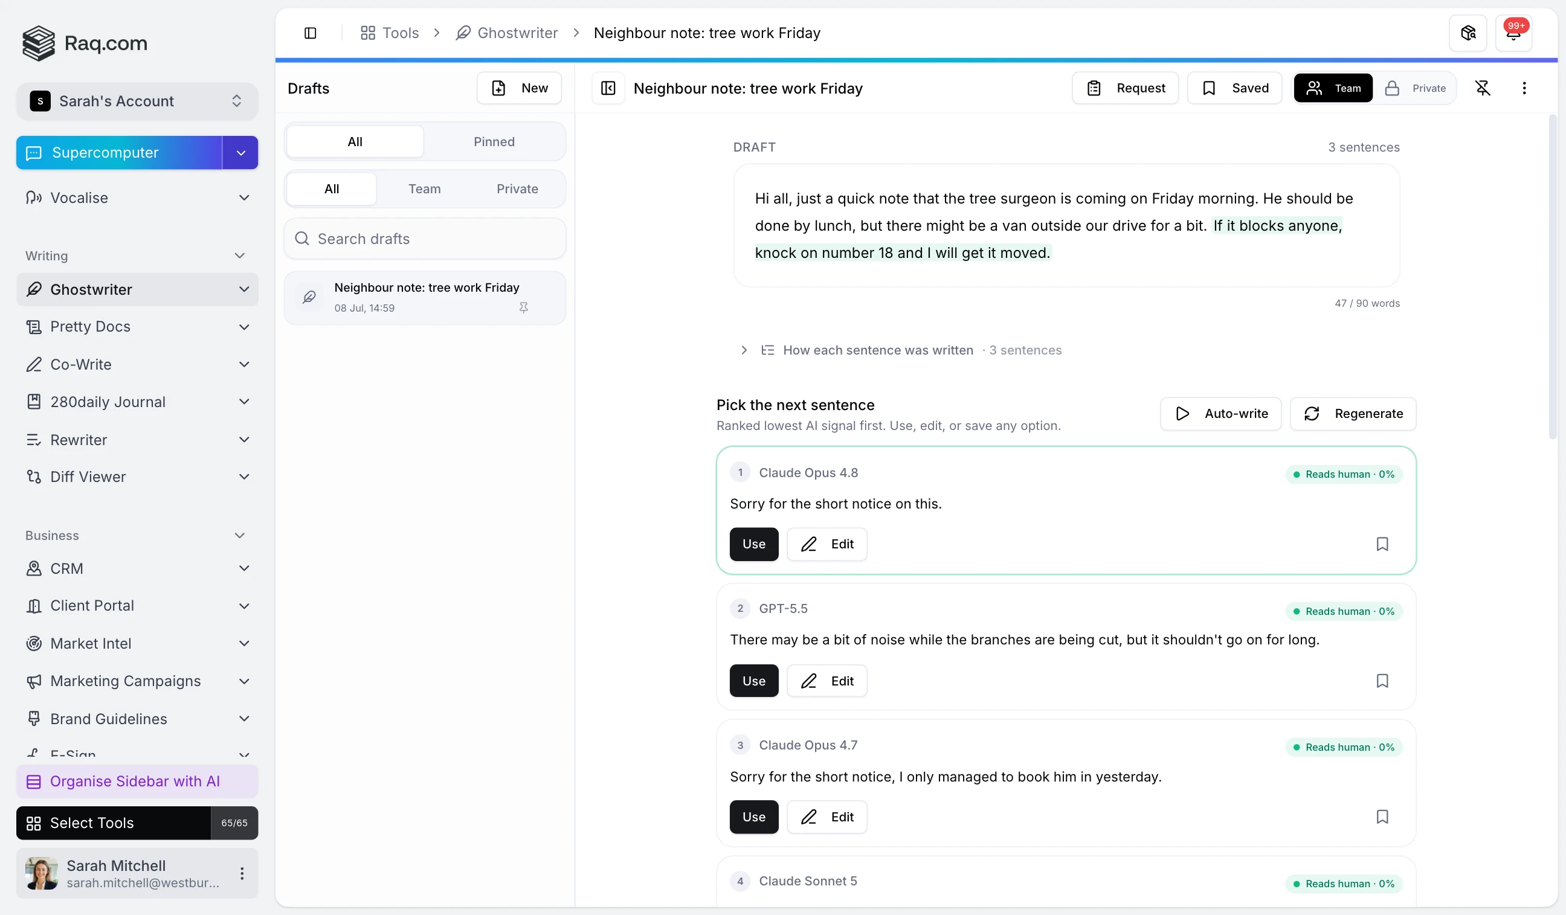
Task: Filter drafts by Private tab
Action: pyautogui.click(x=517, y=189)
